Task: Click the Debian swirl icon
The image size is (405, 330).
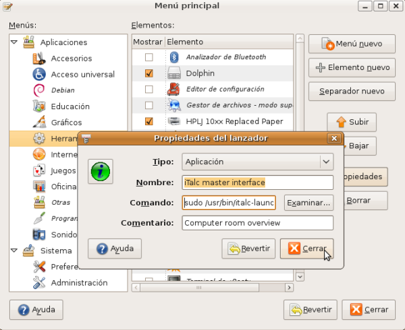Action: (39, 90)
